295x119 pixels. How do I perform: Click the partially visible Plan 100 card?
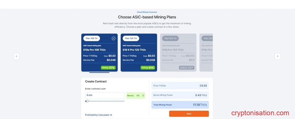pyautogui.click(x=206, y=52)
